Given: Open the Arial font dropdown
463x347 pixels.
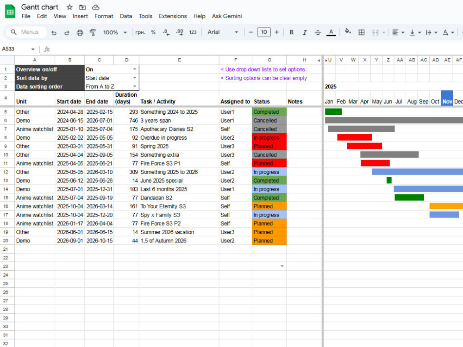Looking at the screenshot, I should pyautogui.click(x=223, y=32).
